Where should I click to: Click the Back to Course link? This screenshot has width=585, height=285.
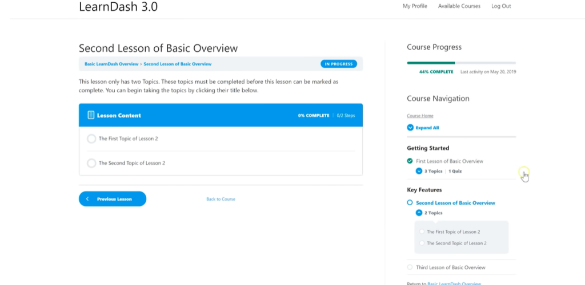221,199
